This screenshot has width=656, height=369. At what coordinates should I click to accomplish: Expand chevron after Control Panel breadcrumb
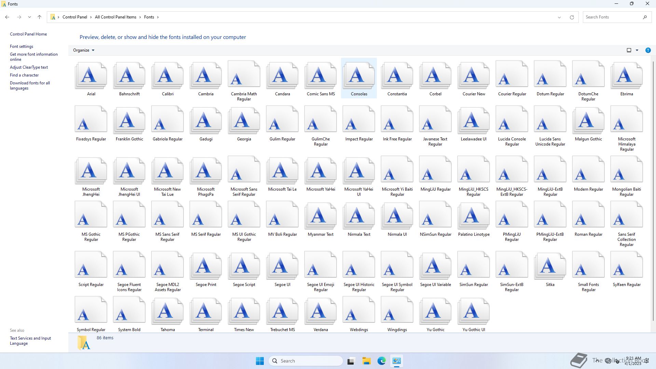click(x=91, y=17)
